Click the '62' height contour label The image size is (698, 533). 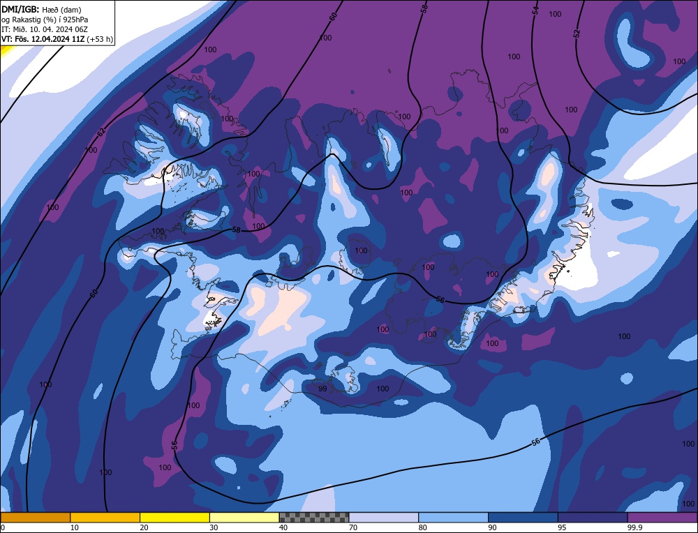click(x=101, y=132)
